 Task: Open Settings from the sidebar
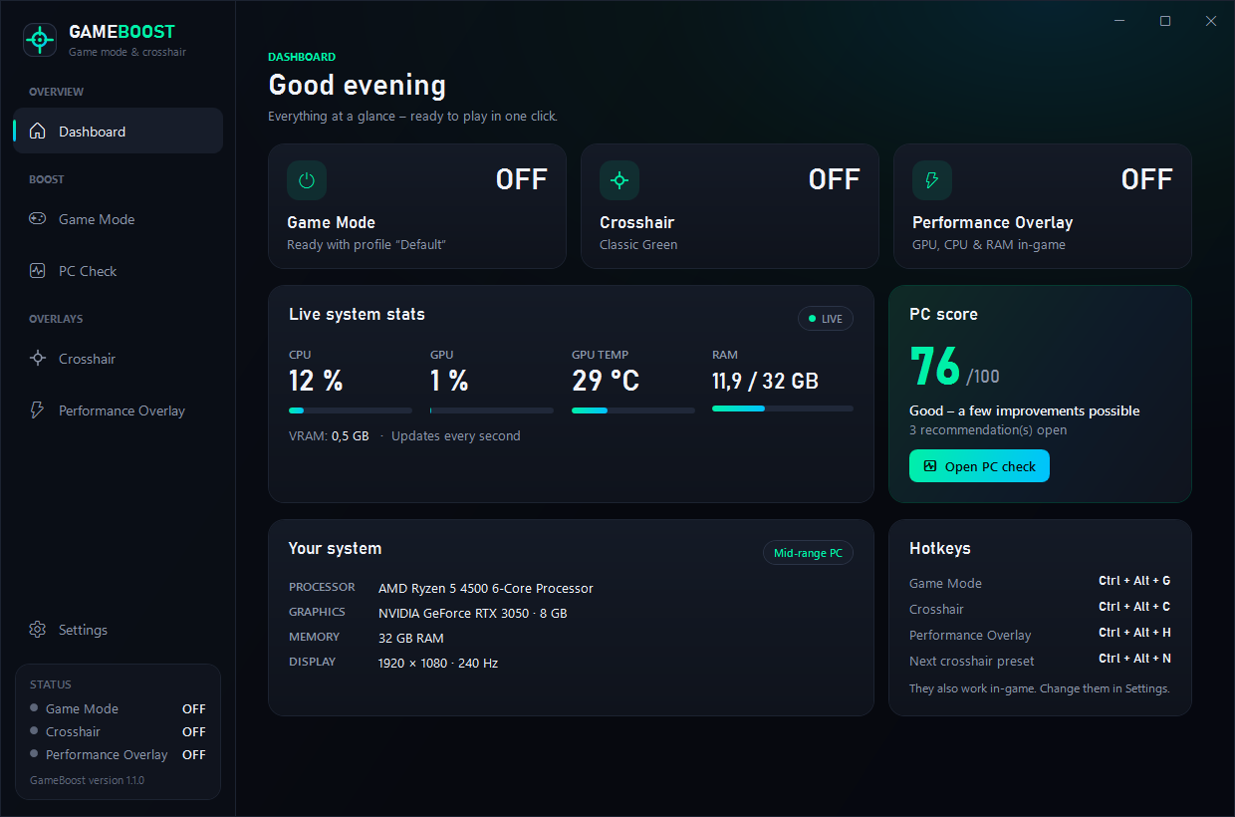118,629
